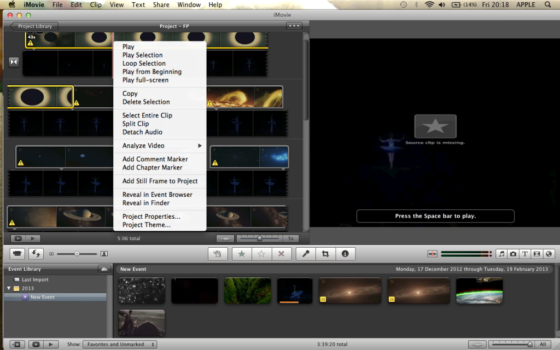Open maps and backgrounds globe browser
The height and width of the screenshot is (350, 560).
pyautogui.click(x=549, y=254)
